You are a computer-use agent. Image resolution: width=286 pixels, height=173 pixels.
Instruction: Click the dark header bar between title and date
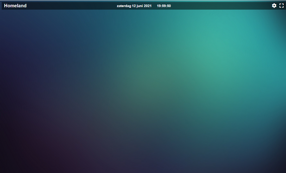[71, 6]
